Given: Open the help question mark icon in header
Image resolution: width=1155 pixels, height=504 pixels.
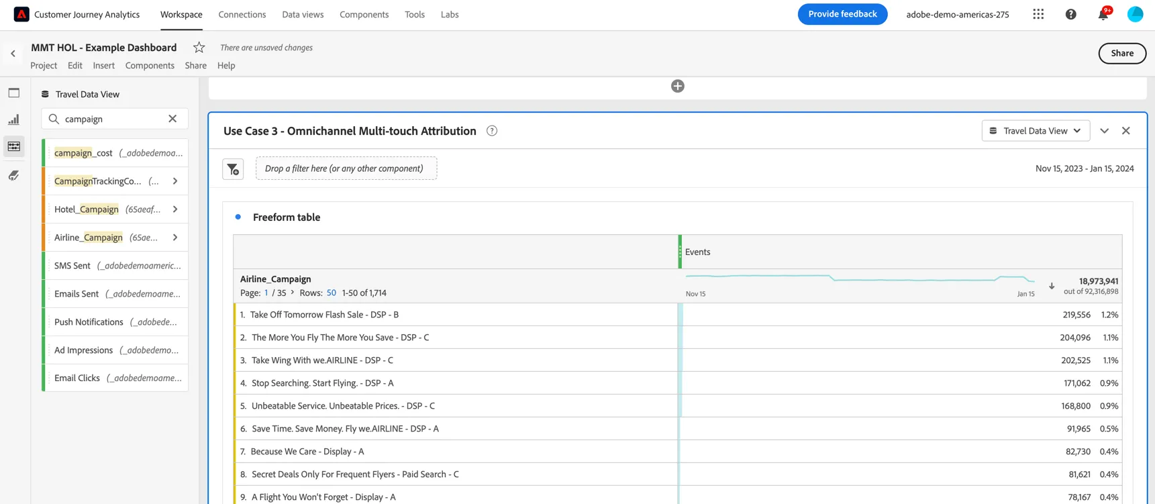Looking at the screenshot, I should pos(1071,14).
